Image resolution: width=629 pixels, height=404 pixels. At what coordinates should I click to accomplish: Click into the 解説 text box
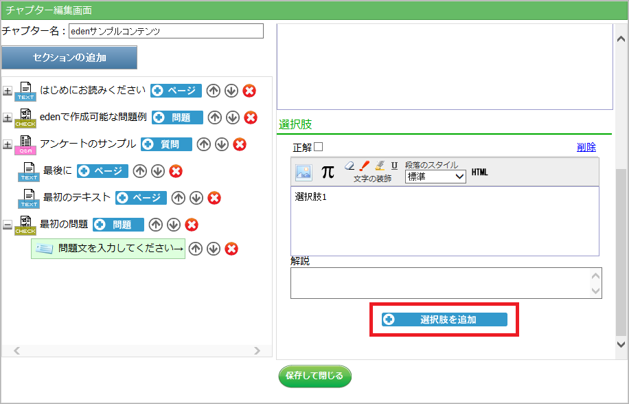446,283
